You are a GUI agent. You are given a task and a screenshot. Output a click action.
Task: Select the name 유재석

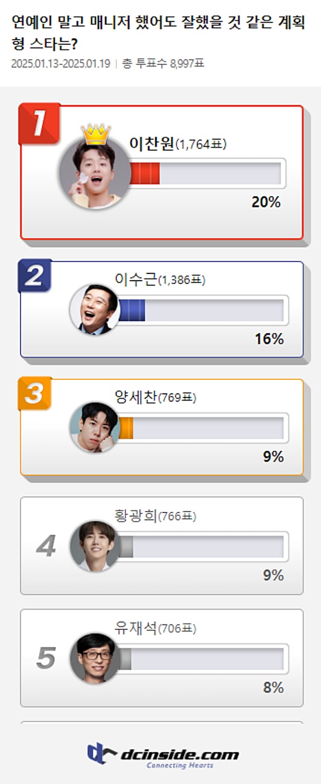click(x=135, y=629)
